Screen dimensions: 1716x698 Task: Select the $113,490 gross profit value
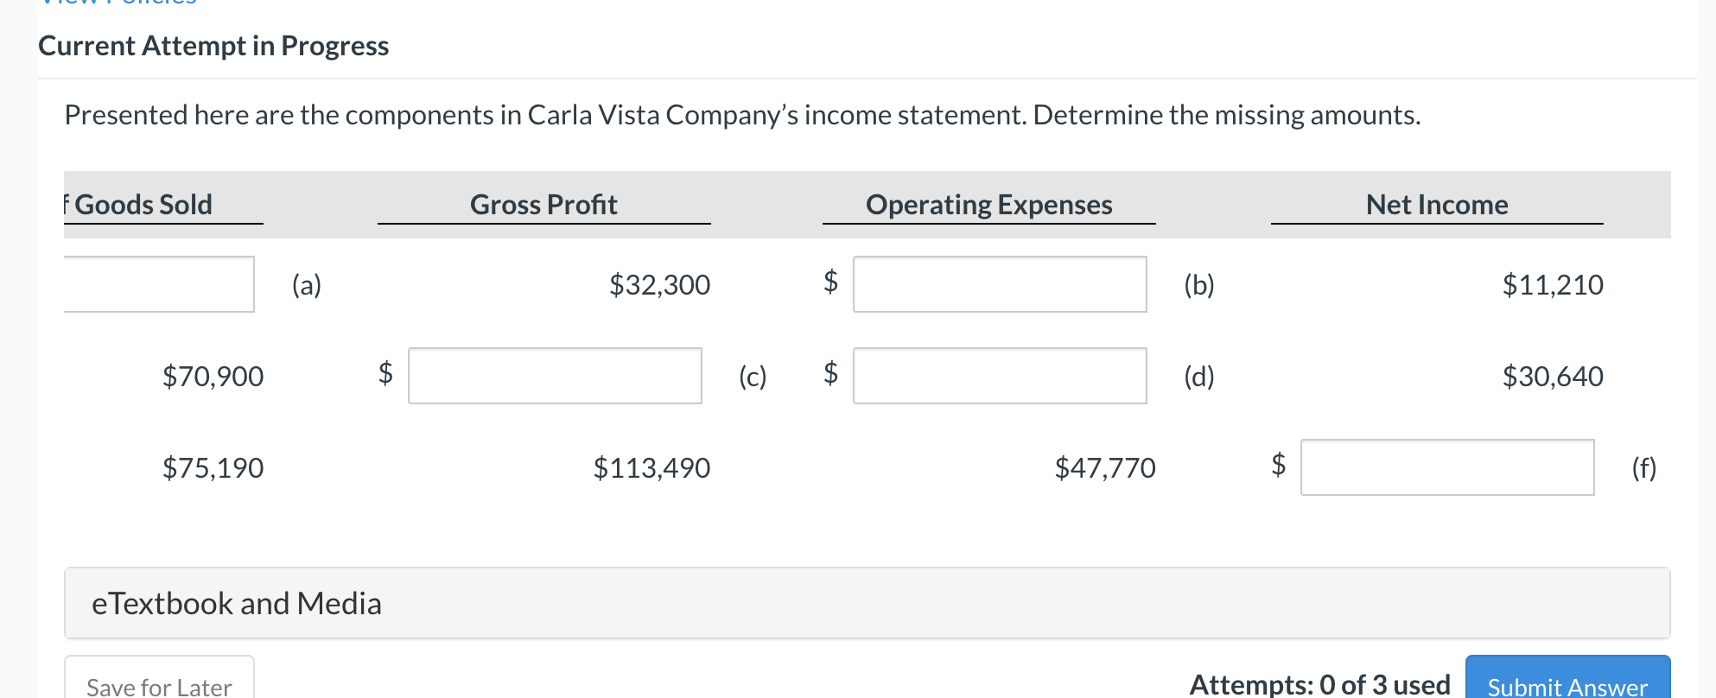coord(651,467)
